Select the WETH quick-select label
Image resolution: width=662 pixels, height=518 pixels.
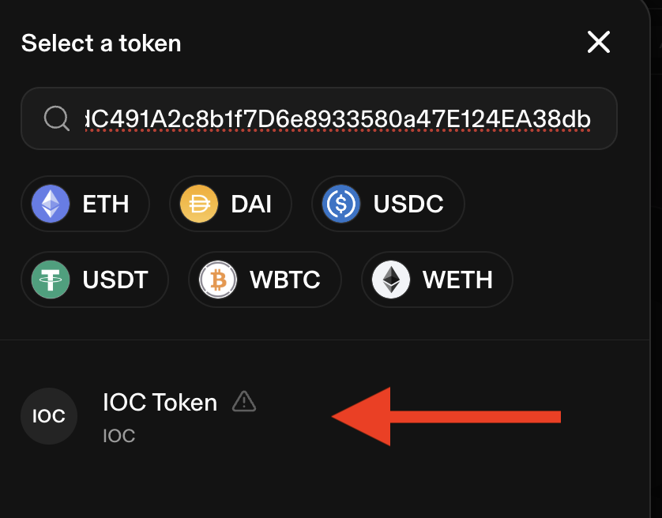457,280
